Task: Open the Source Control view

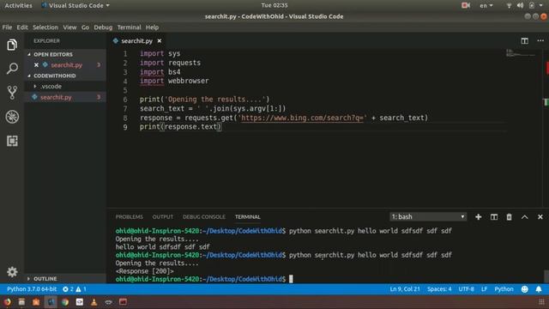Action: 12,93
